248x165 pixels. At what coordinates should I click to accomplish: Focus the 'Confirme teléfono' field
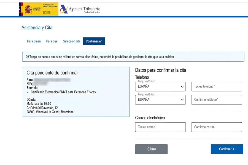click(217, 100)
